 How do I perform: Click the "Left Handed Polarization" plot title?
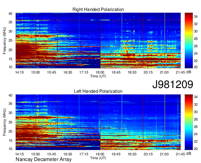coord(98,91)
